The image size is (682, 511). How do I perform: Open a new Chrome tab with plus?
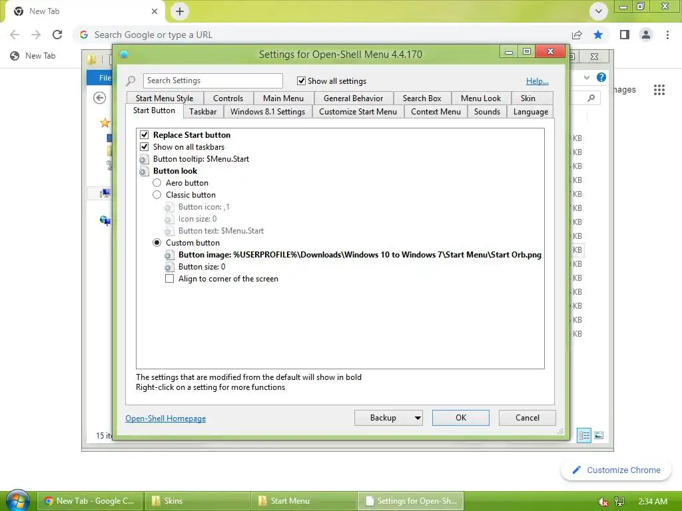[x=180, y=11]
